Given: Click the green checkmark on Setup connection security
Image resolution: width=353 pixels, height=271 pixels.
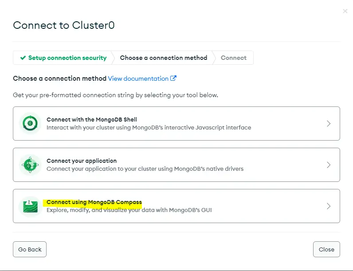Looking at the screenshot, I should [23, 58].
